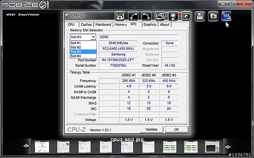This screenshot has height=158, width=254.
Task: Click the contrast circle toolbar icon
Action: tap(187, 16)
